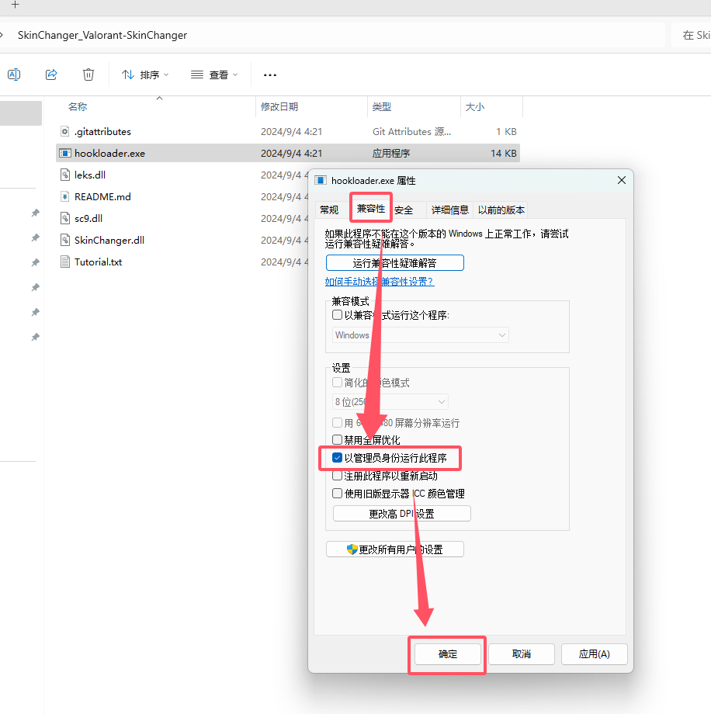Screen dimensions: 711x714
Task: Click the Share icon in the Explorer toolbar
Action: click(51, 75)
